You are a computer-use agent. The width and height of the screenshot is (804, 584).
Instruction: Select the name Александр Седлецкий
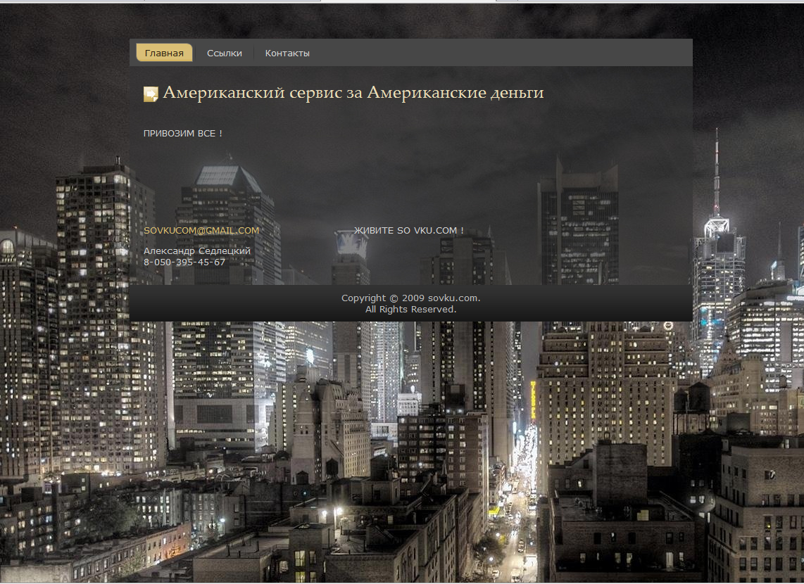pyautogui.click(x=197, y=250)
